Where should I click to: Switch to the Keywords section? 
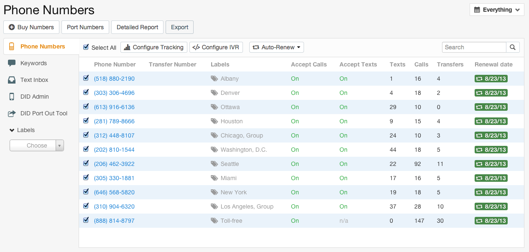click(x=33, y=63)
